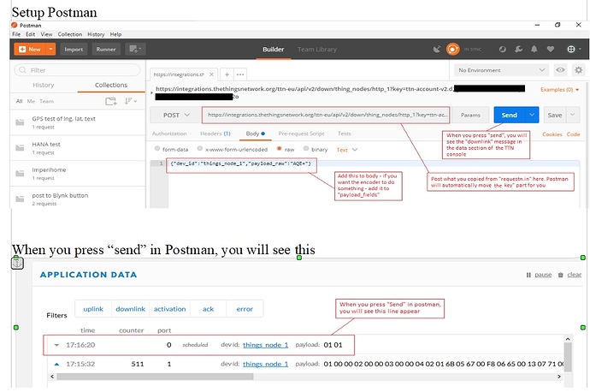Click the browse globe icon in header
590x392 pixels.
pyautogui.click(x=502, y=49)
